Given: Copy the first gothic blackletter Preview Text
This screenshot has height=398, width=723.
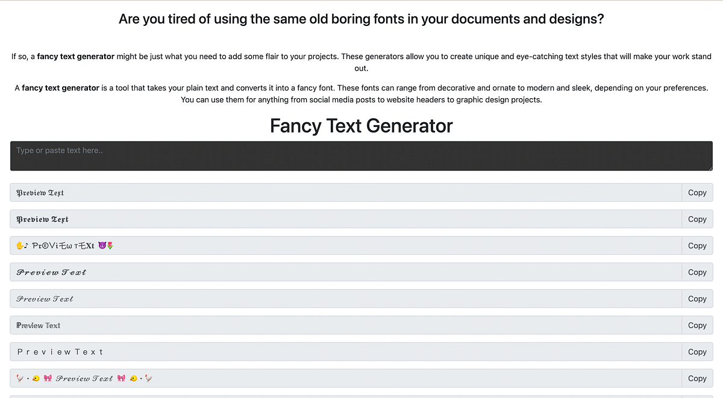Looking at the screenshot, I should tap(696, 192).
